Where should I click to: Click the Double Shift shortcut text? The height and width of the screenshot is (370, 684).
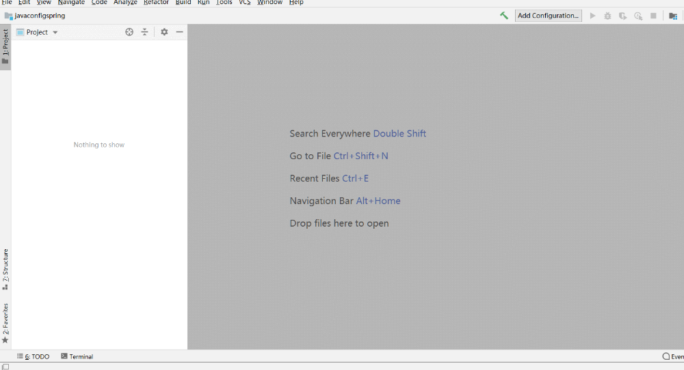point(399,134)
